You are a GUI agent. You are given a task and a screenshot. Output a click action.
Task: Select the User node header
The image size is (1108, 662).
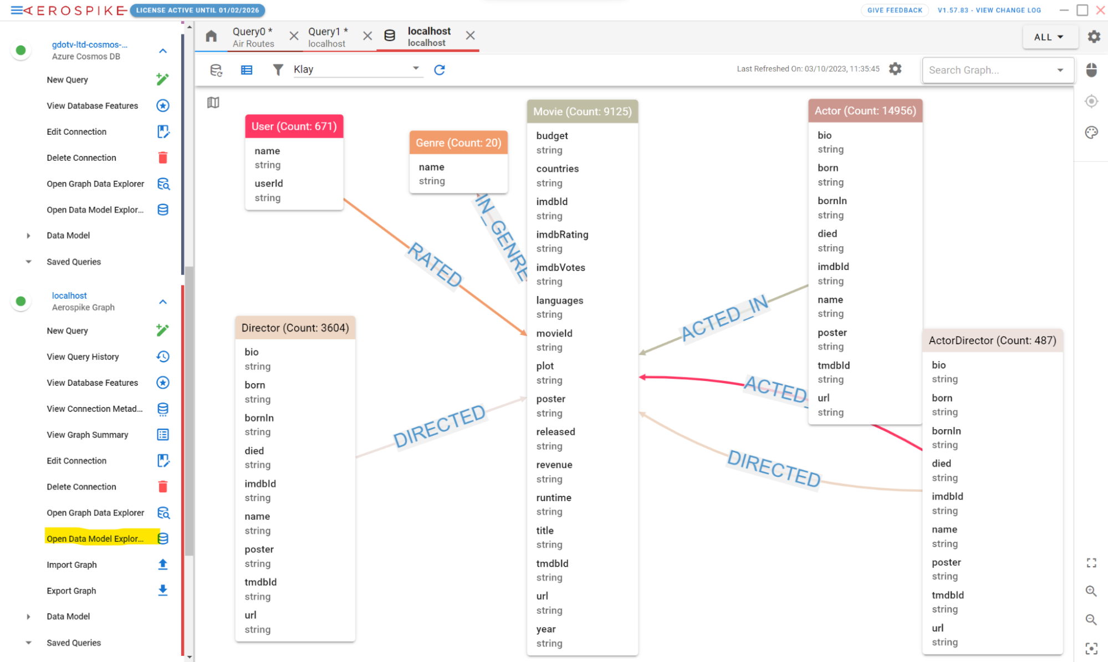pos(294,126)
